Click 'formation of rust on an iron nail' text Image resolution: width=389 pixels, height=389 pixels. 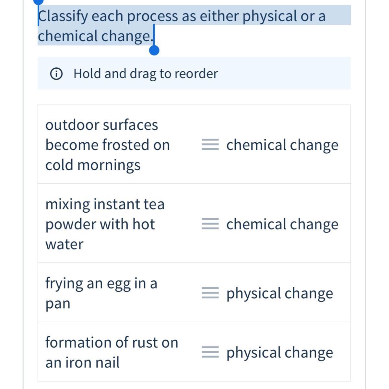112,352
